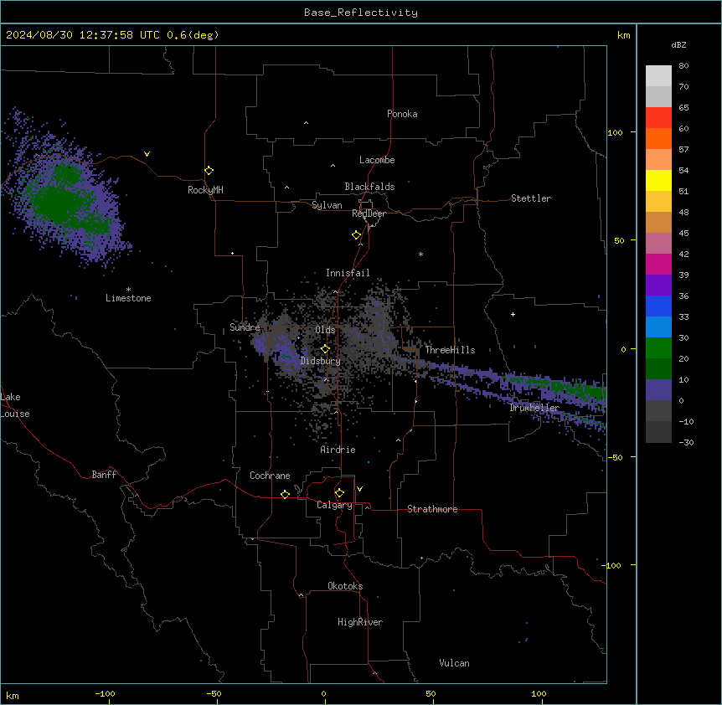Click the white caret marker west of Lacombe
Screen dimensions: 722x705
coord(333,166)
